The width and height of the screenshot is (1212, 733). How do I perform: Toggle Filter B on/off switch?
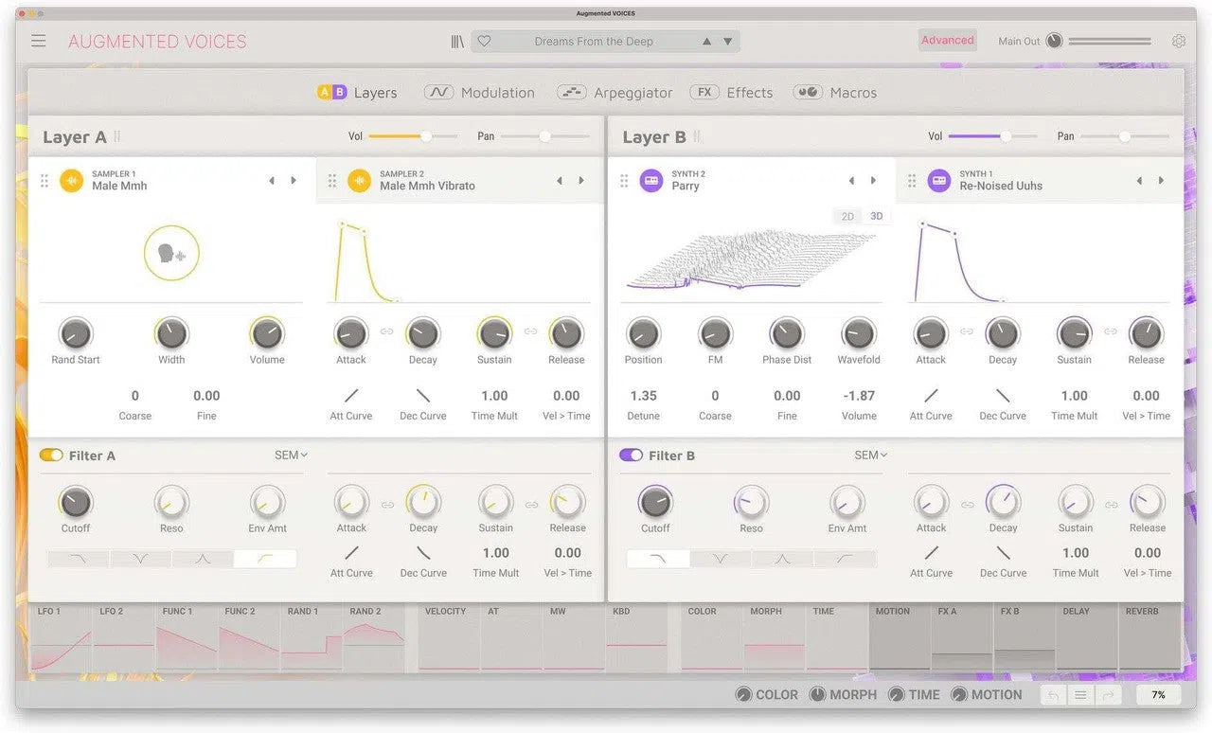point(631,456)
